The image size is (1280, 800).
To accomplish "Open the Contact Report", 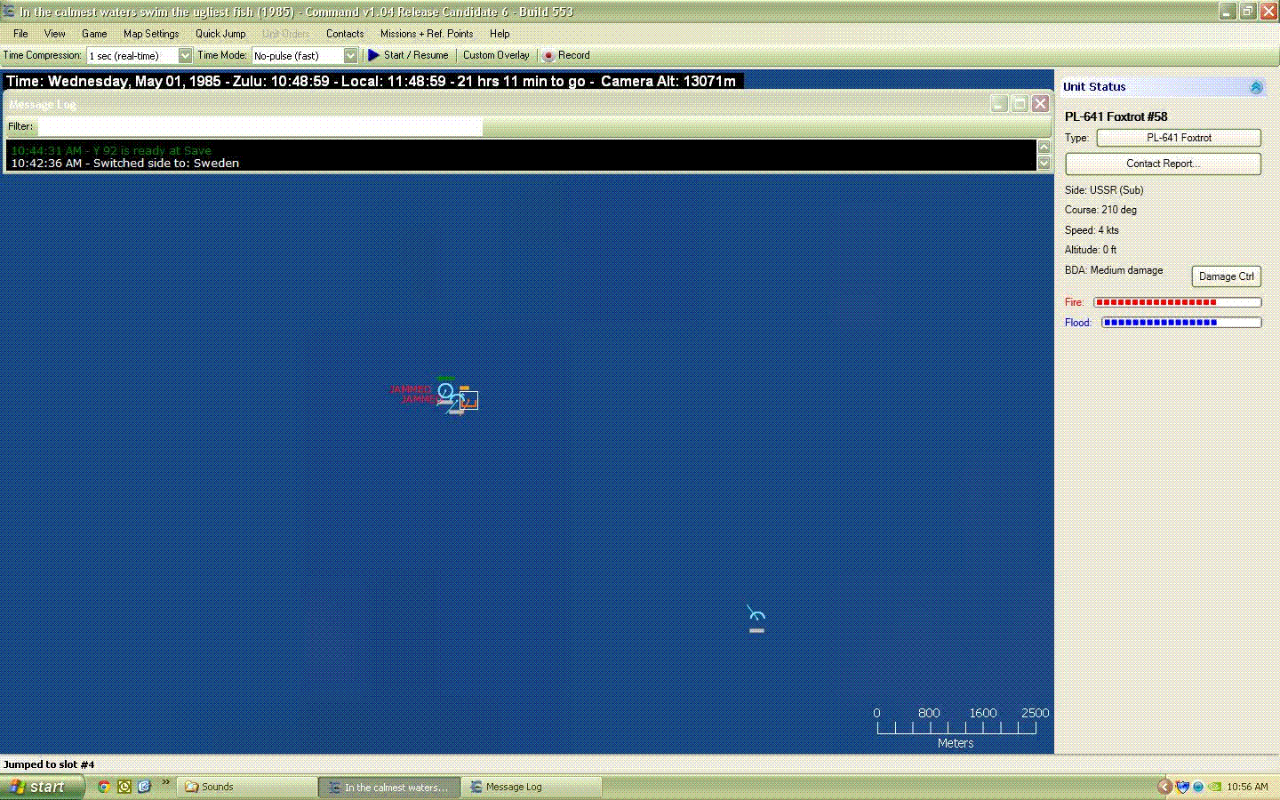I will [x=1163, y=164].
